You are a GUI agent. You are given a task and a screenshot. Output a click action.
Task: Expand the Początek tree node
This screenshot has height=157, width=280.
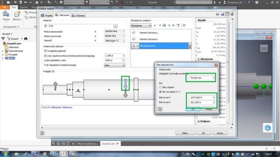pyautogui.click(x=3, y=55)
